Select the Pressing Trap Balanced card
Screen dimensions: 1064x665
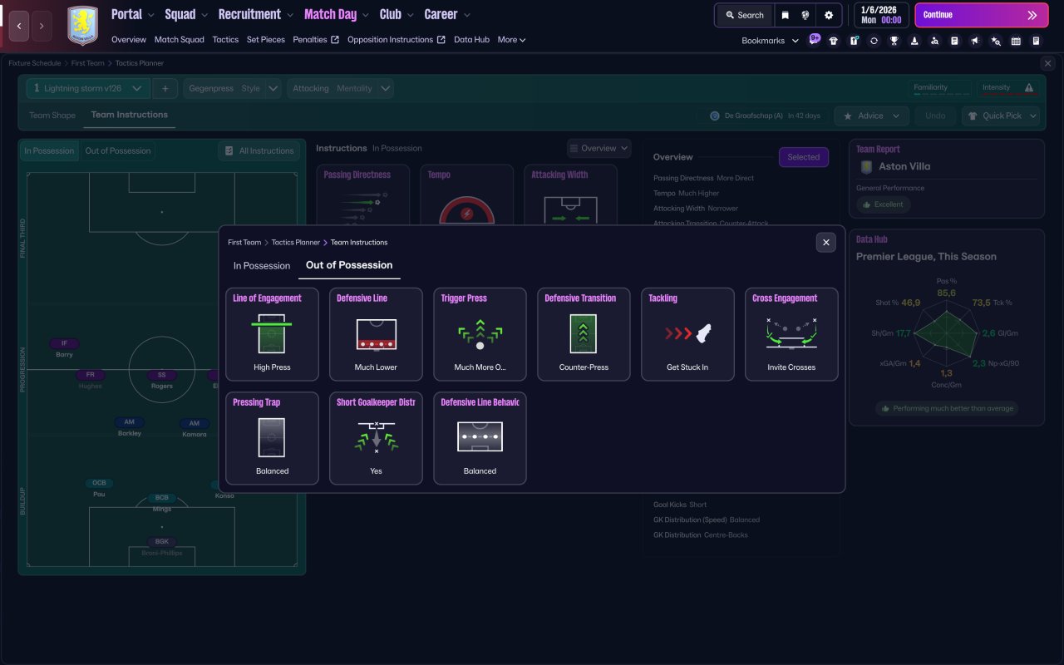click(x=272, y=438)
